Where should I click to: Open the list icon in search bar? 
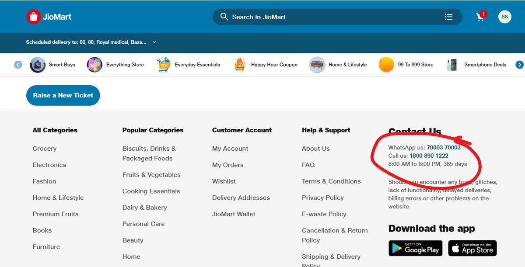pos(448,17)
